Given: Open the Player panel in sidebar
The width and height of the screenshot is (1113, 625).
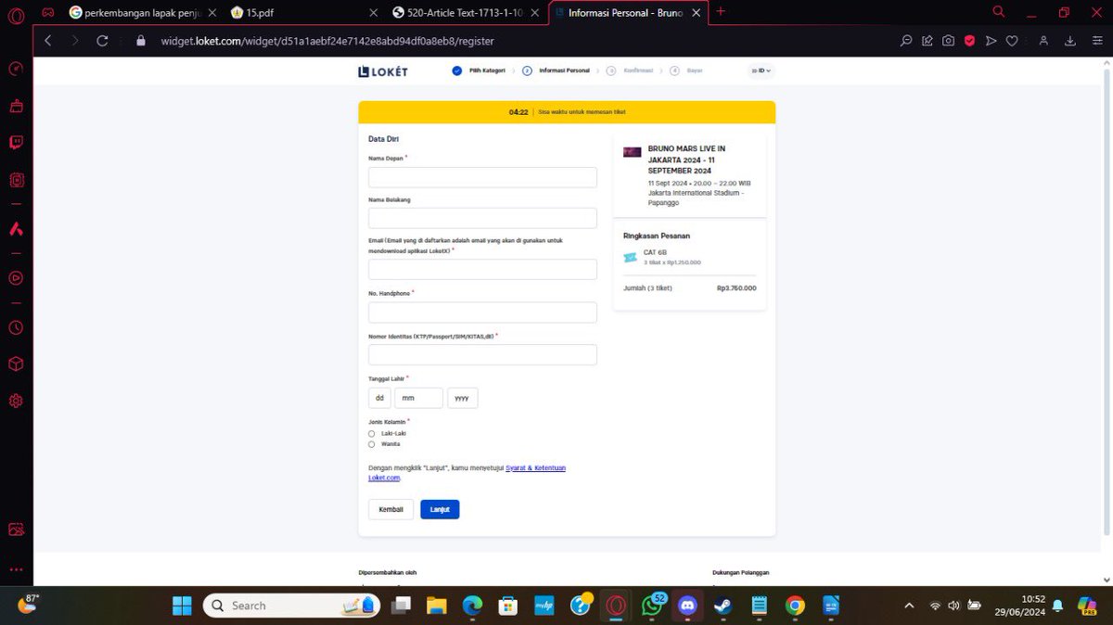Looking at the screenshot, I should (x=16, y=277).
